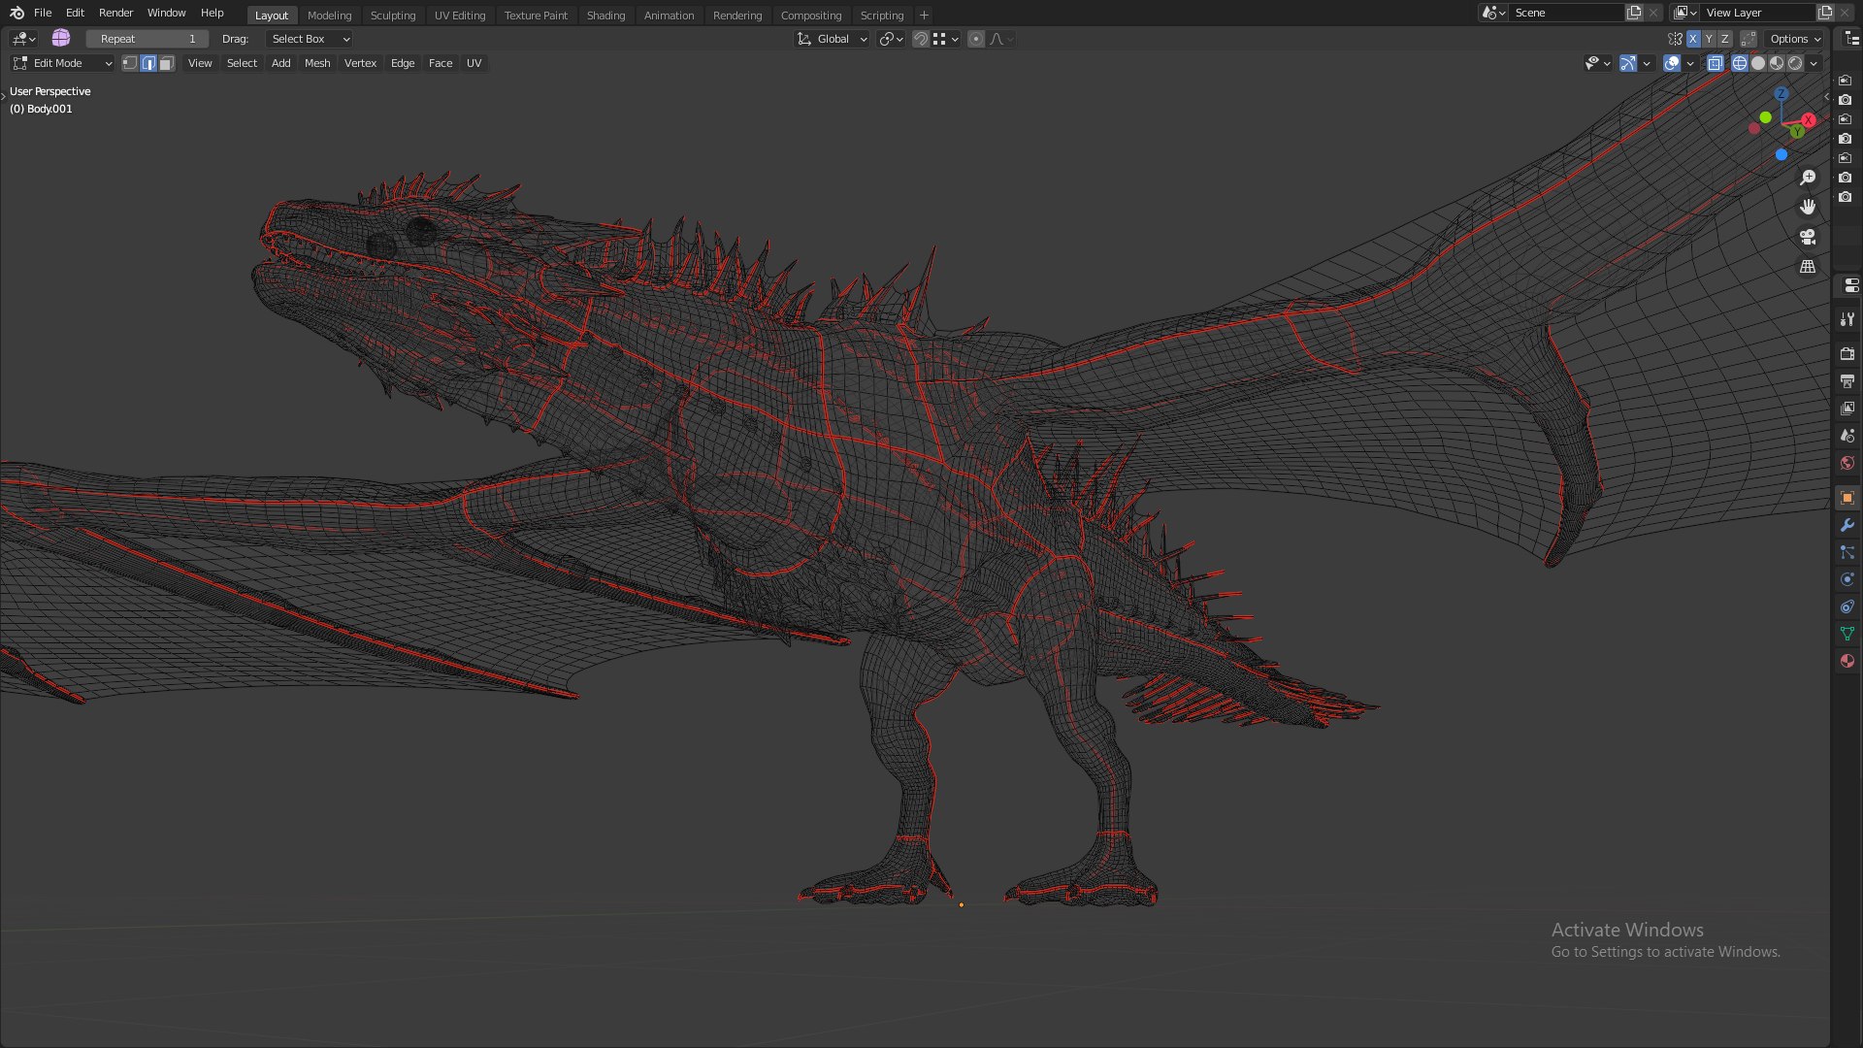Toggle snapping magnet
Image resolution: width=1863 pixels, height=1048 pixels.
tap(921, 39)
